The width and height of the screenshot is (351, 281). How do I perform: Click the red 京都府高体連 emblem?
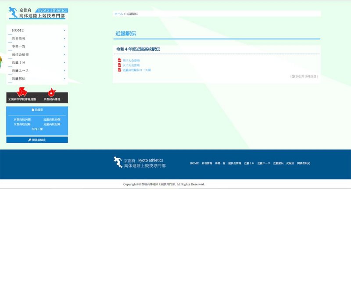[x=52, y=93]
